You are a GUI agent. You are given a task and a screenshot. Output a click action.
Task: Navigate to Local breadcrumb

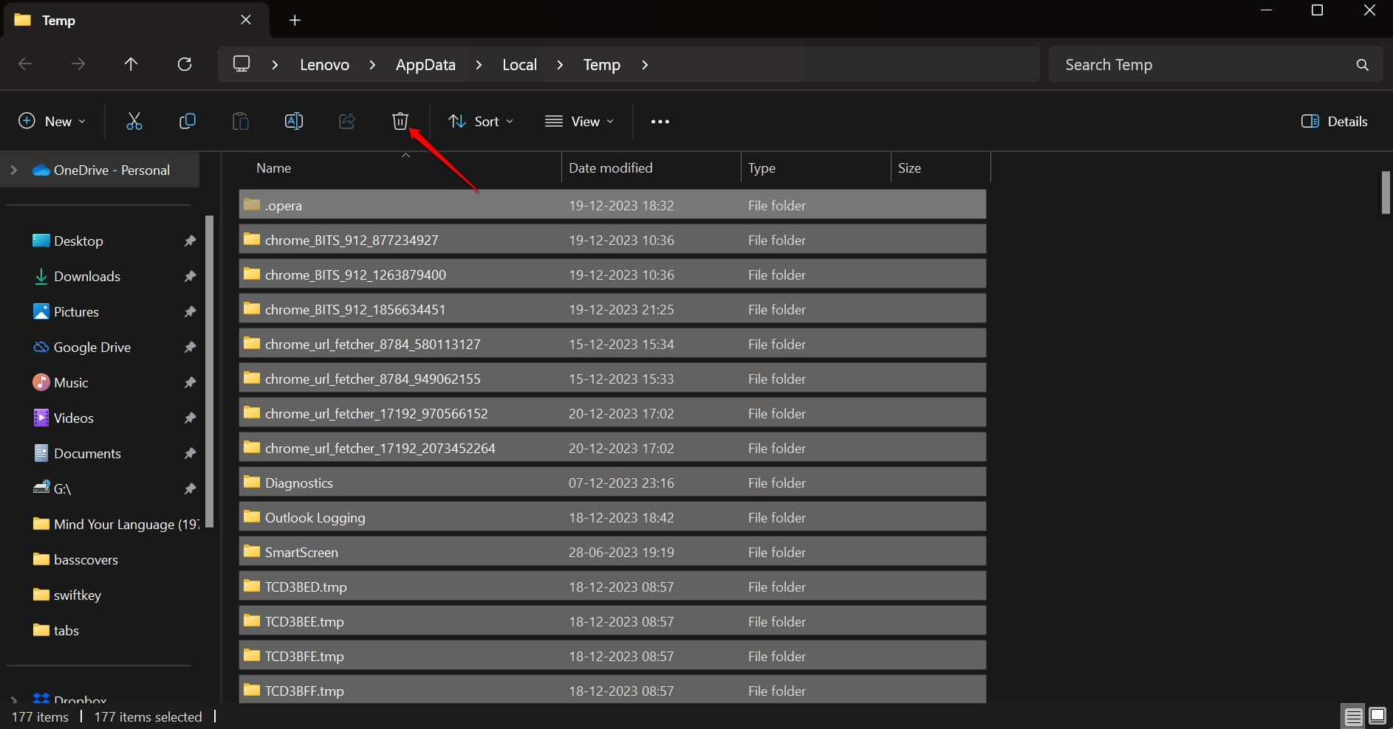(519, 65)
